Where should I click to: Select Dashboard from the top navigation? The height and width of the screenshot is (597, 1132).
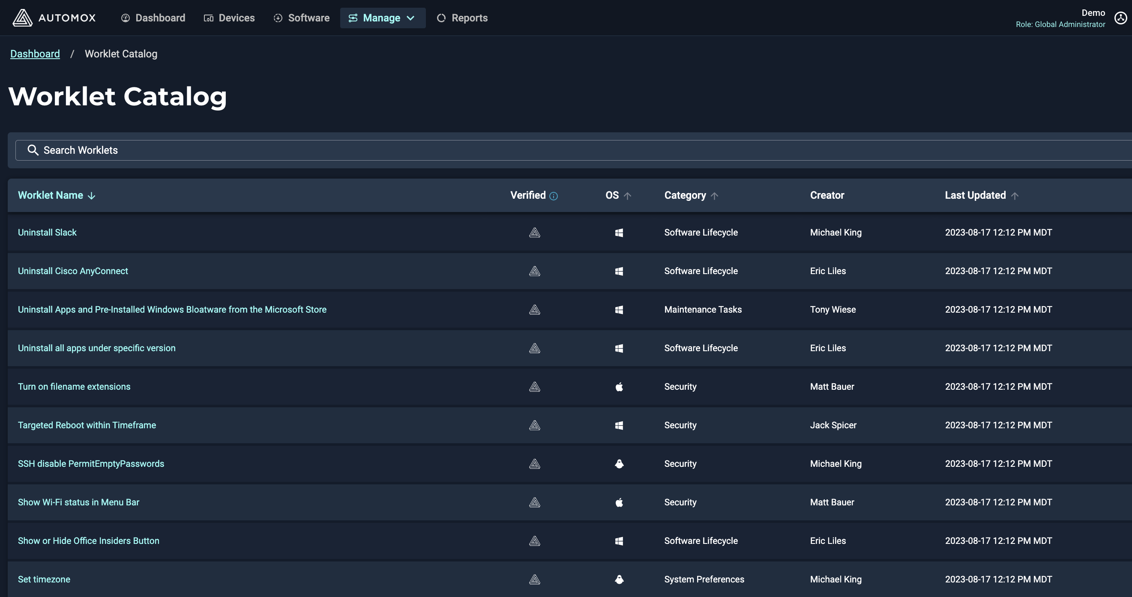pyautogui.click(x=153, y=18)
